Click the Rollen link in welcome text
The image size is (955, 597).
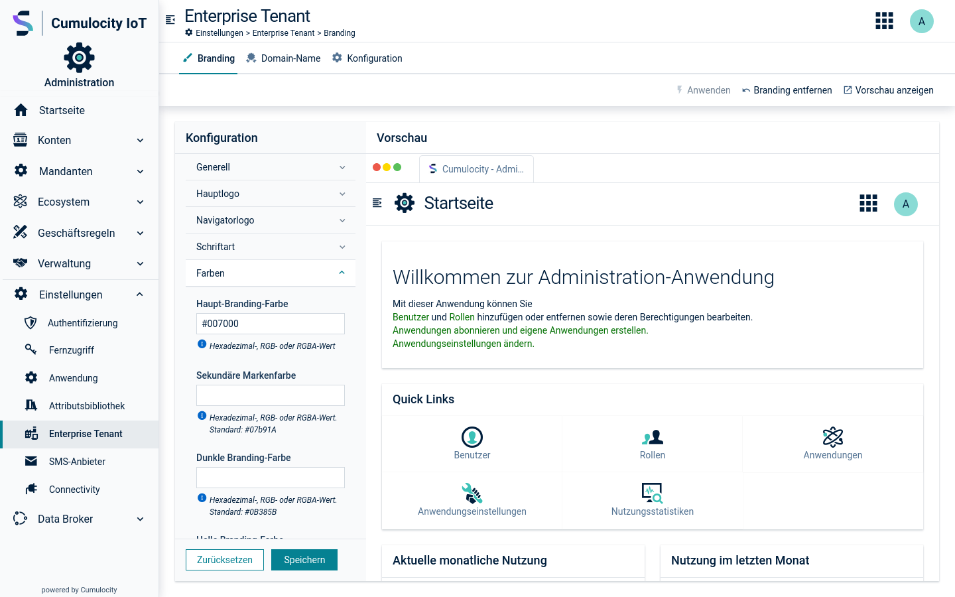(462, 317)
